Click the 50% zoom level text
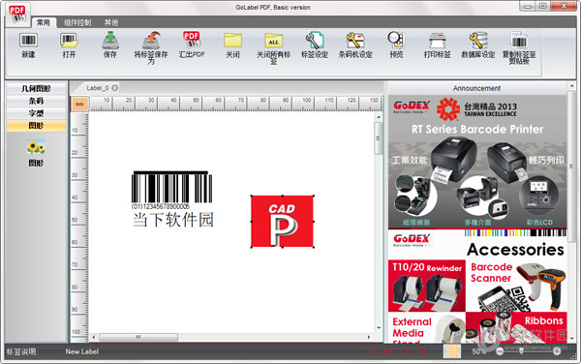Image resolution: width=581 pixels, height=364 pixels. click(478, 351)
